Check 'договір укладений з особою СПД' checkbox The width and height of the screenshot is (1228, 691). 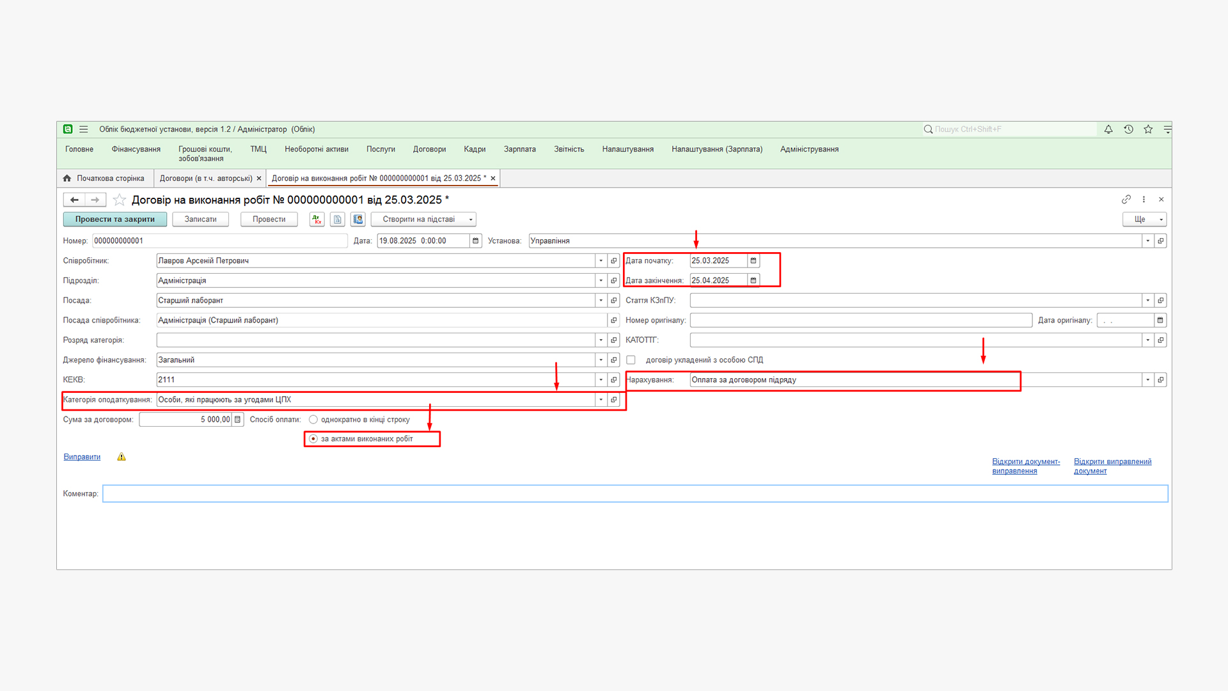[x=631, y=360]
